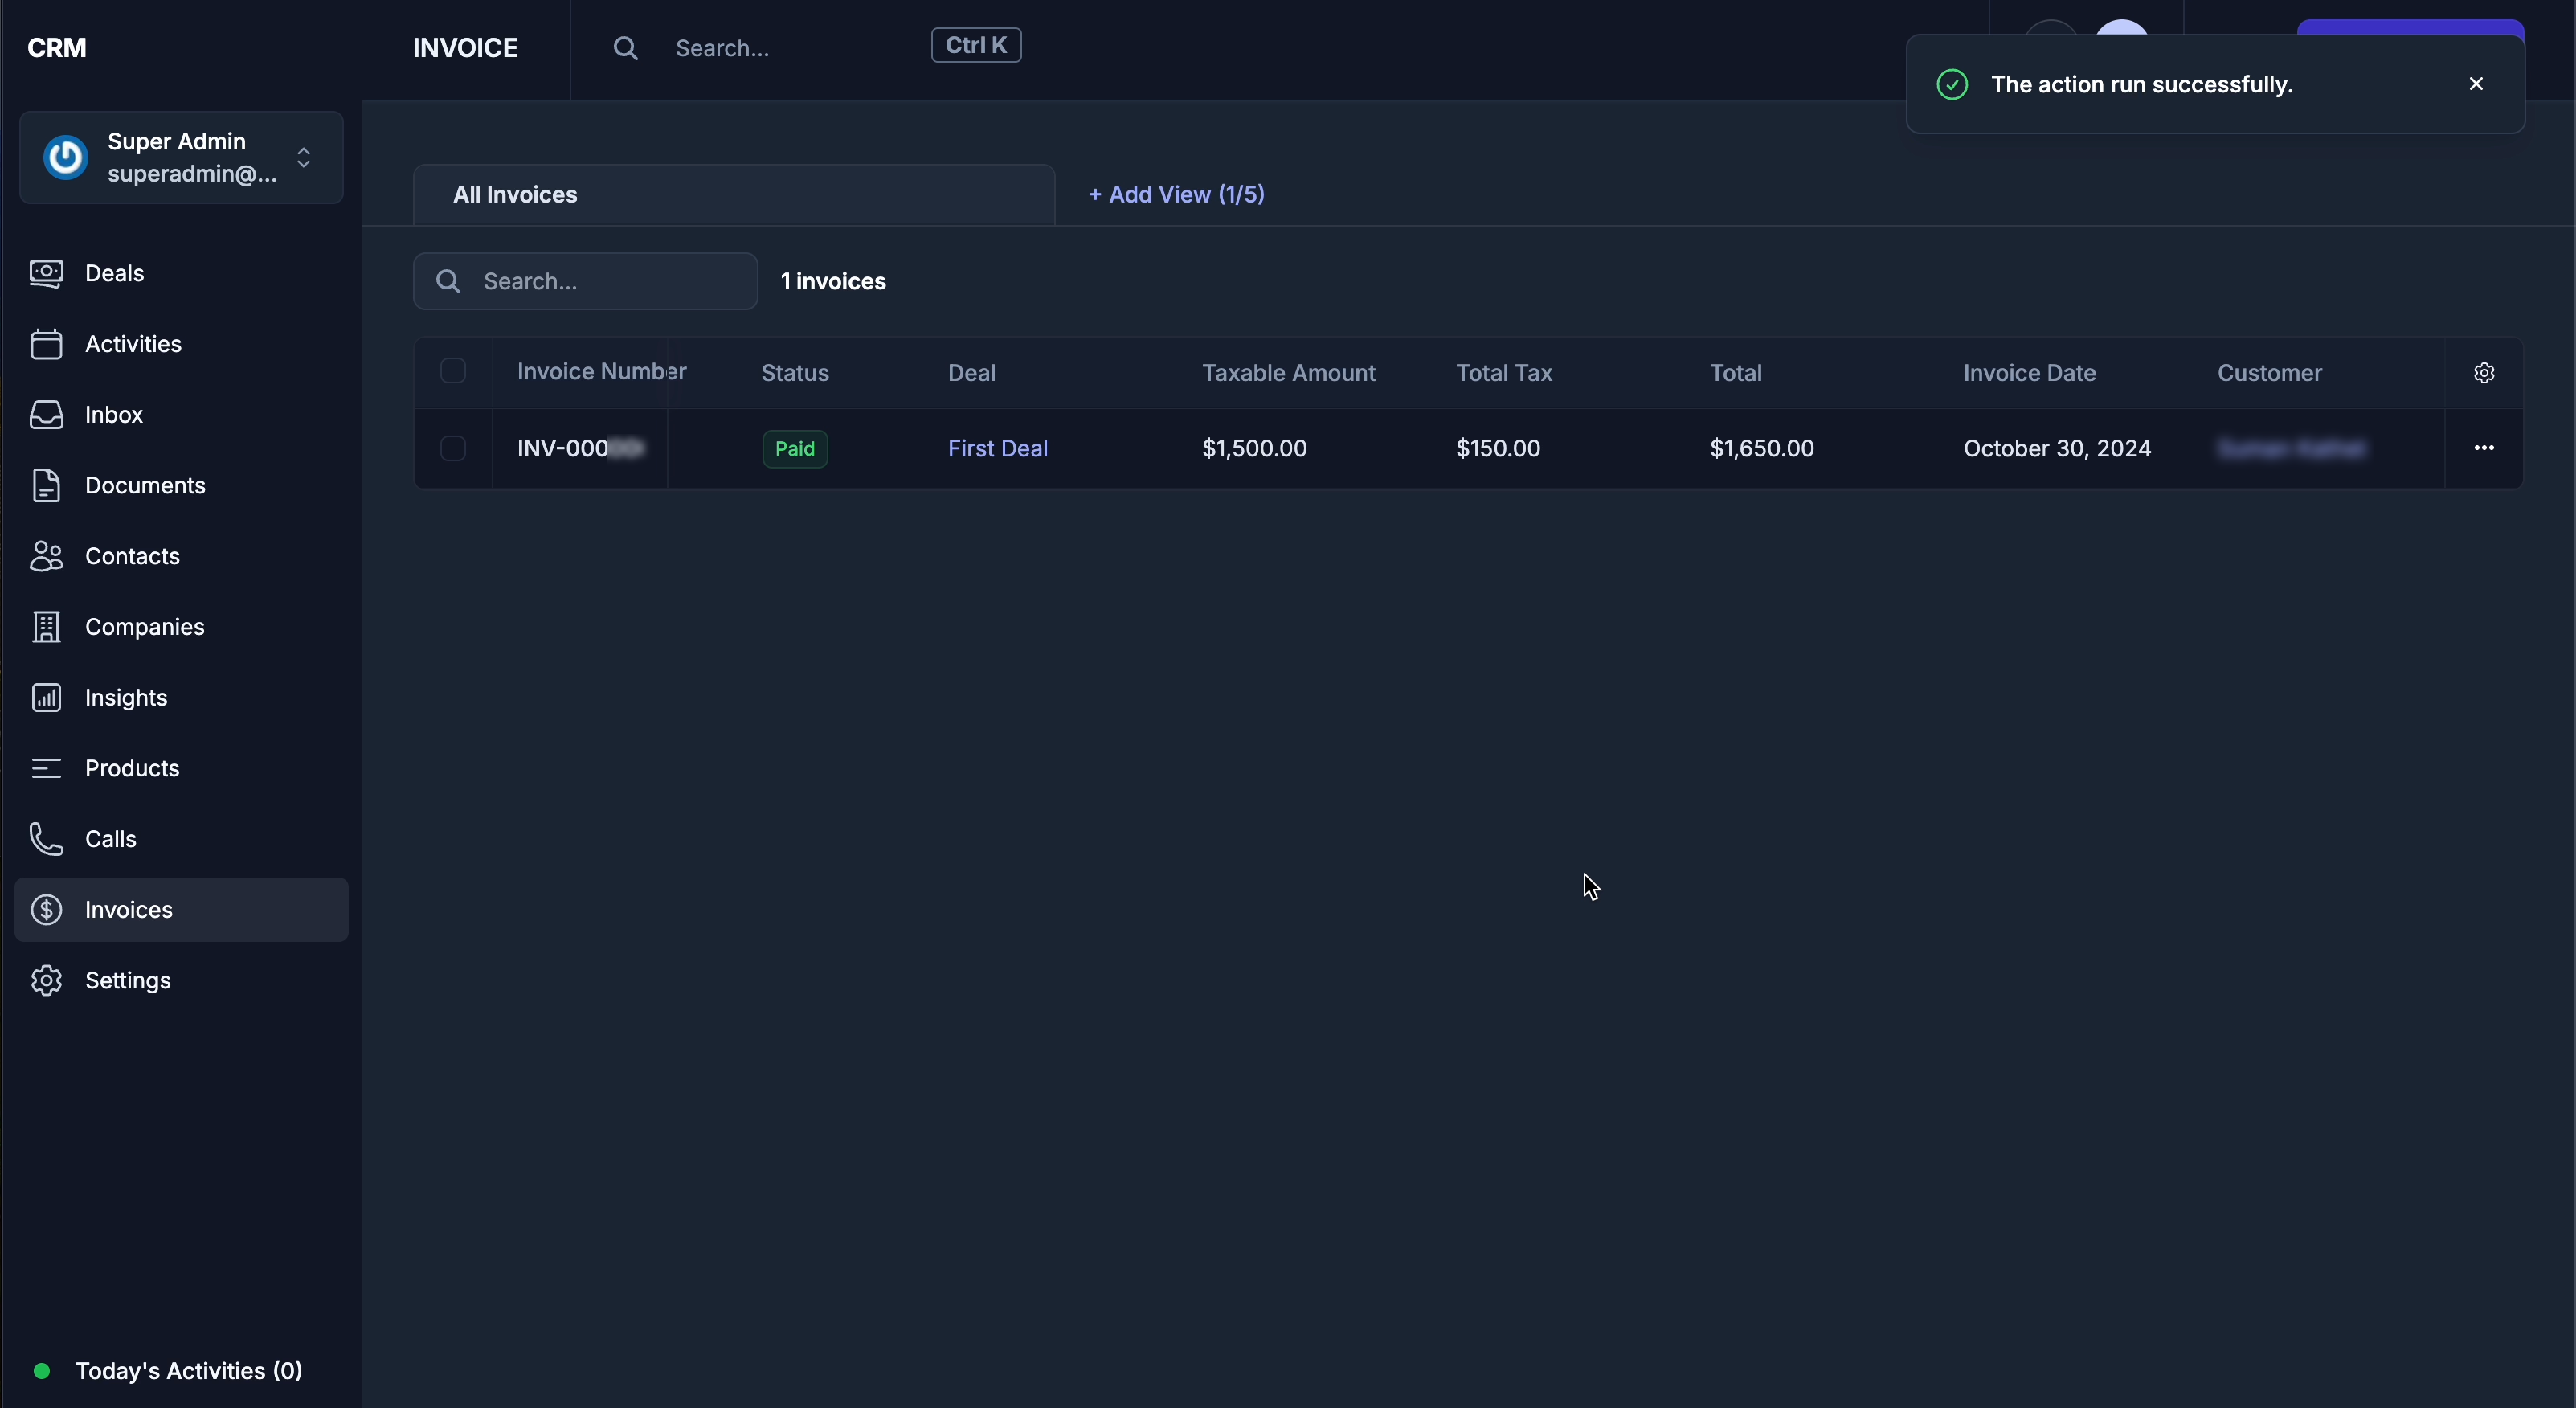Image resolution: width=2576 pixels, height=1408 pixels.
Task: Open Contacts people icon
Action: click(46, 556)
